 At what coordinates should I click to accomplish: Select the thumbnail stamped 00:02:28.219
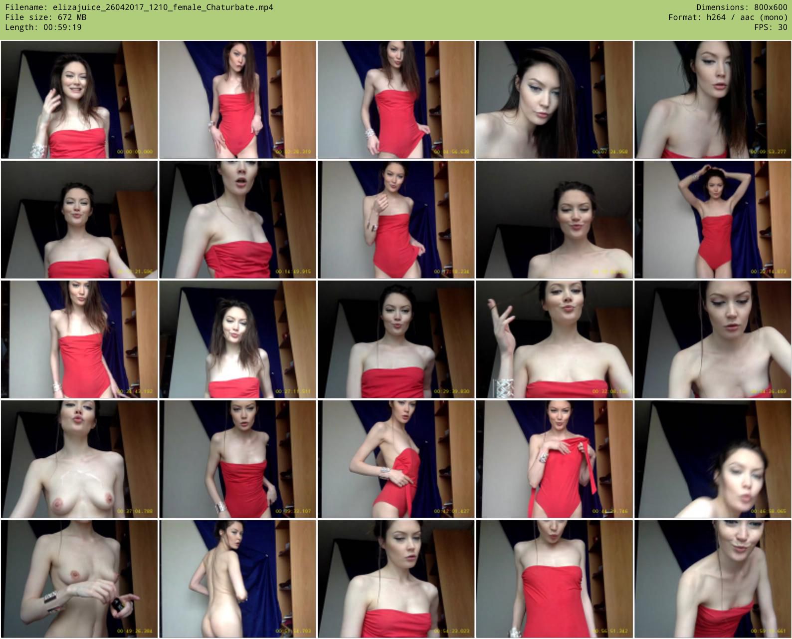[x=237, y=100]
